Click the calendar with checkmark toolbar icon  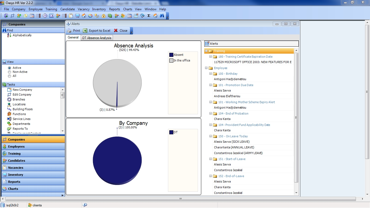[136, 16]
